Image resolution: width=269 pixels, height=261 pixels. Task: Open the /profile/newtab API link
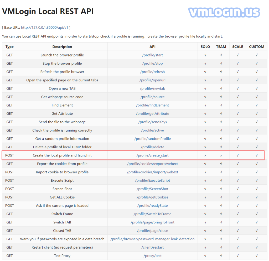152,88
